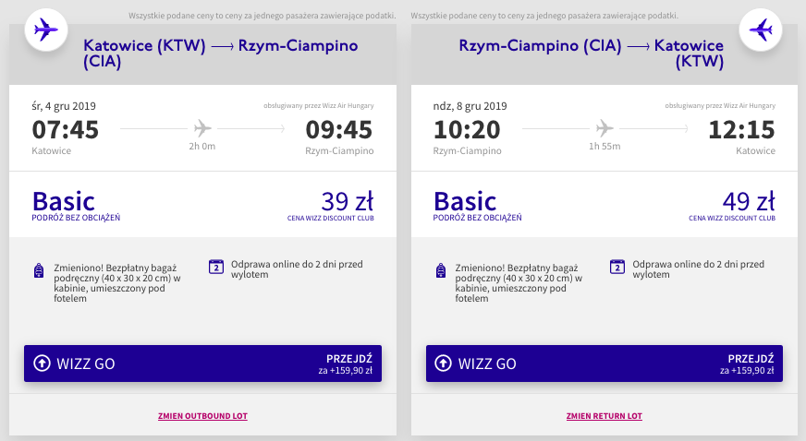Click the outbound flight airplane circle icon
Image resolution: width=806 pixels, height=441 pixels.
click(x=46, y=30)
